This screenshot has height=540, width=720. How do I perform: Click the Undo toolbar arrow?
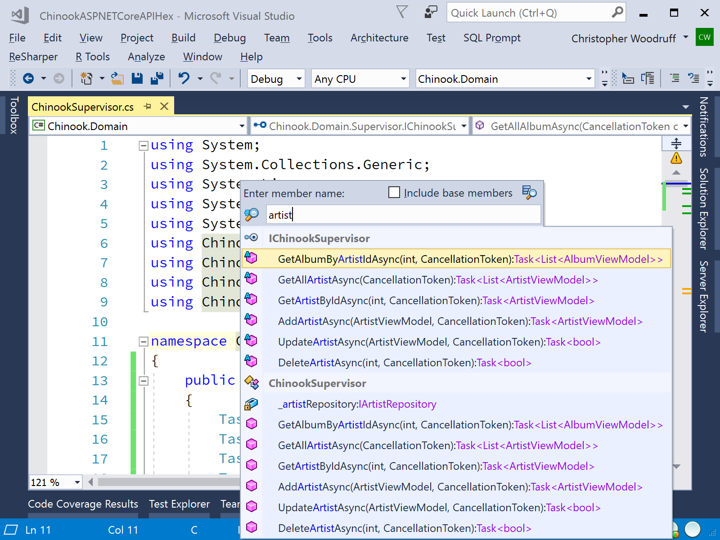[184, 79]
